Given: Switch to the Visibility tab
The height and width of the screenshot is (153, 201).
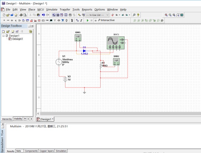Looking at the screenshot, I should [18, 119].
